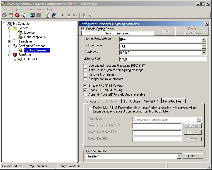Enable Resolve Host names checkbox
The width and height of the screenshot is (212, 170).
click(x=85, y=74)
